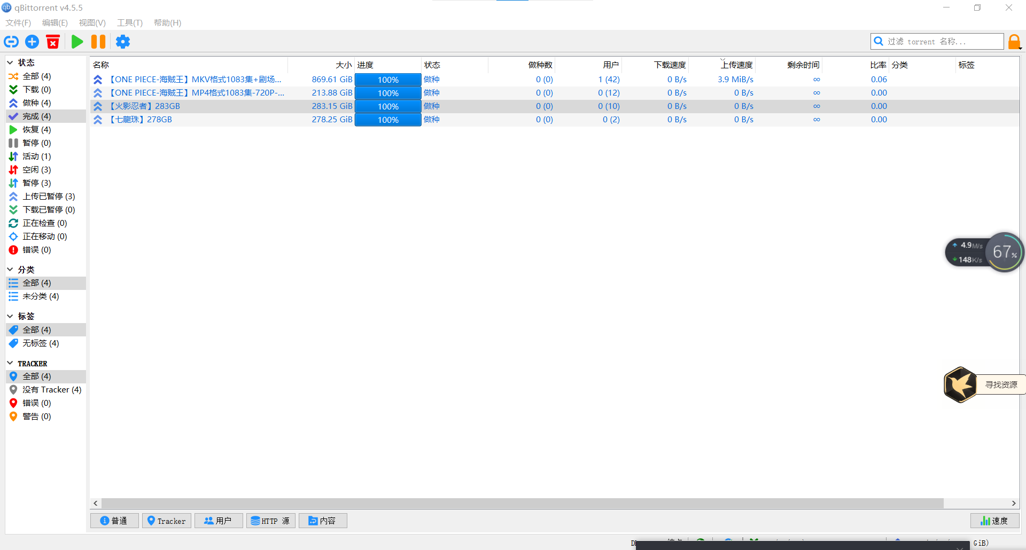Image resolution: width=1026 pixels, height=550 pixels.
Task: Sort by the 剩余时间 column header
Action: pyautogui.click(x=789, y=65)
